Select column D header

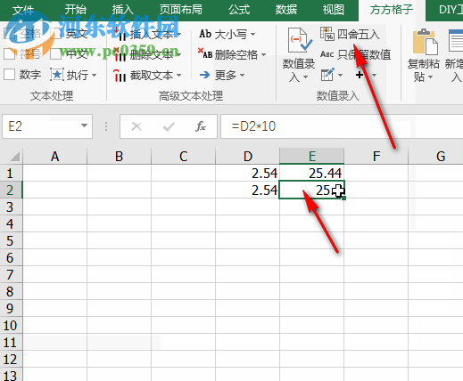click(x=247, y=156)
